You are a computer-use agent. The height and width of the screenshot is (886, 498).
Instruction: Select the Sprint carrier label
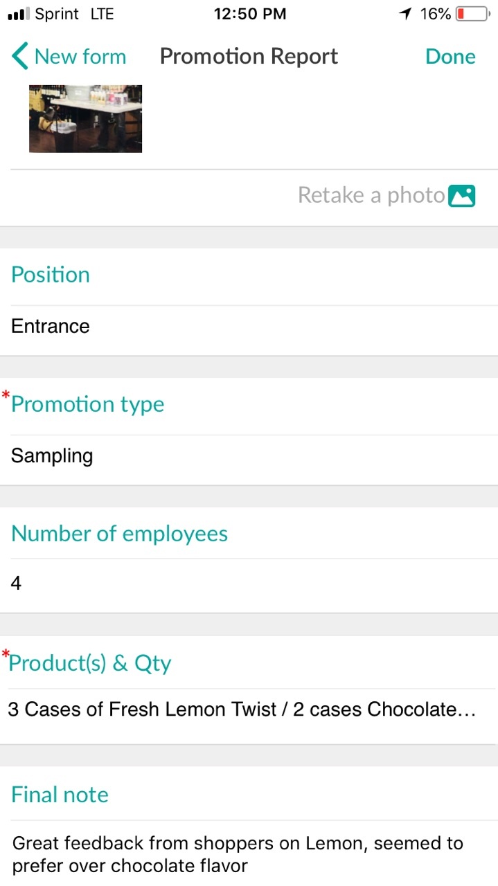click(x=55, y=12)
